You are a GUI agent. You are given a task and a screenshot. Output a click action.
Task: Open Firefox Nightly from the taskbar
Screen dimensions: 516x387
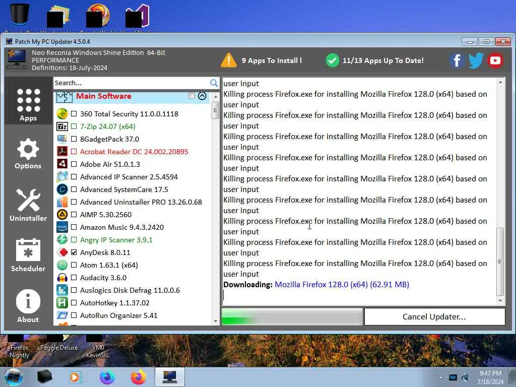tap(107, 377)
